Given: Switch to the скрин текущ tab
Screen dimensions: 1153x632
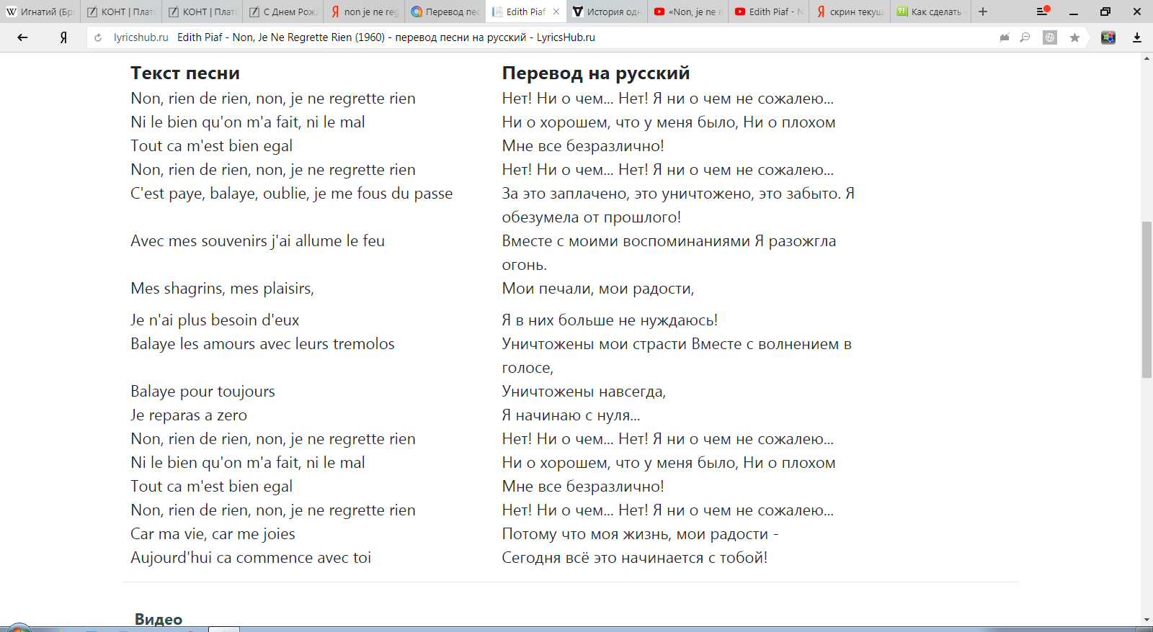Looking at the screenshot, I should (850, 12).
